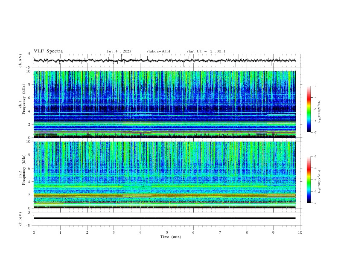Click the time axis tick label "7"
The height and width of the screenshot is (261, 338).
coord(220,232)
